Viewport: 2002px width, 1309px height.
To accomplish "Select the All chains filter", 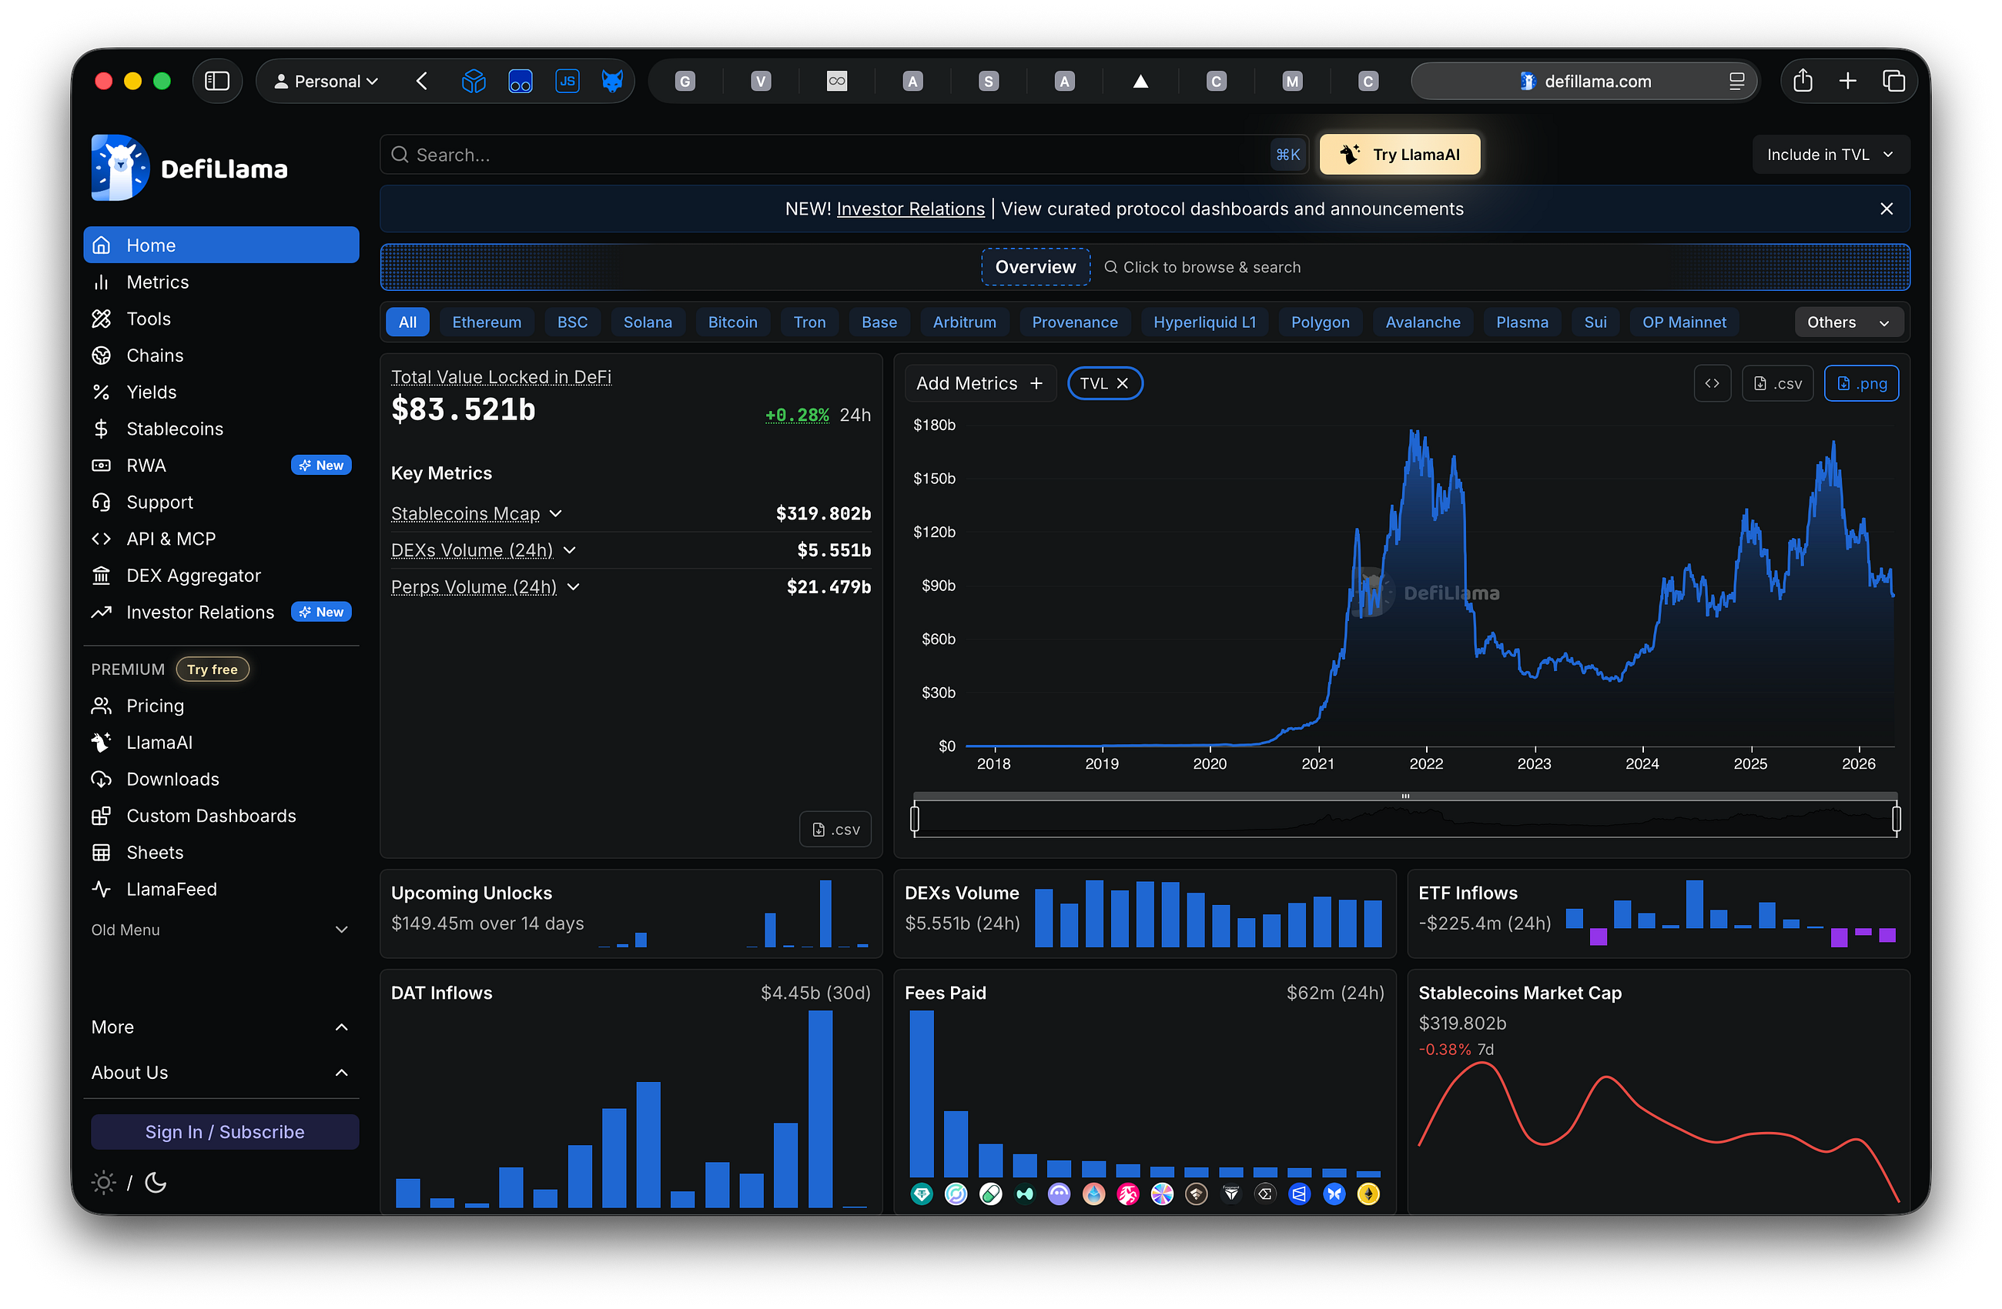I will click(x=408, y=322).
